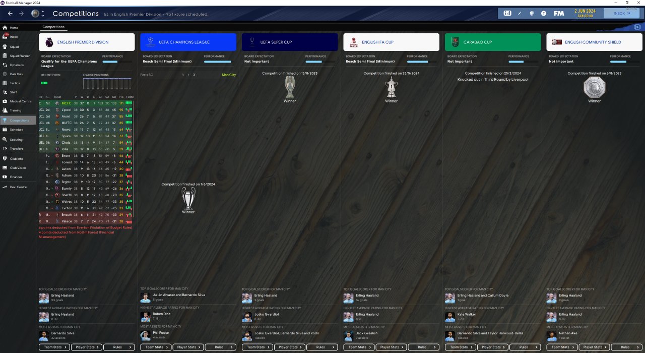This screenshot has height=353, width=645.
Task: Open Dev. Centre in the sidebar
Action: [x=18, y=187]
